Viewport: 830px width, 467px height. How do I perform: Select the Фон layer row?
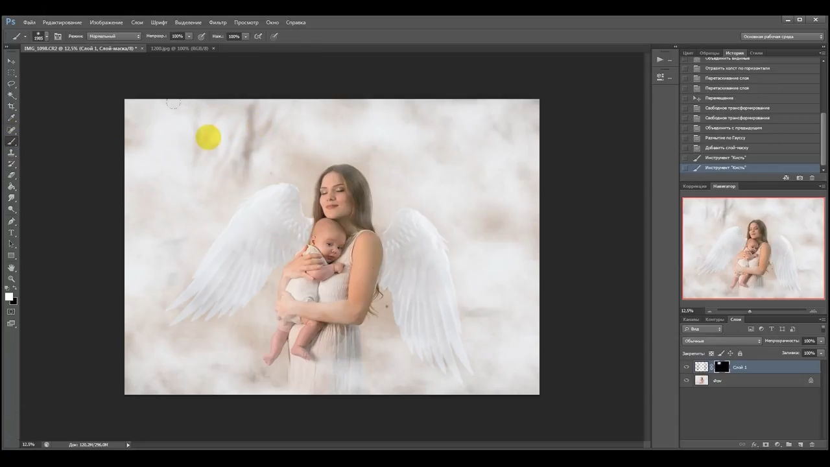[x=751, y=381]
